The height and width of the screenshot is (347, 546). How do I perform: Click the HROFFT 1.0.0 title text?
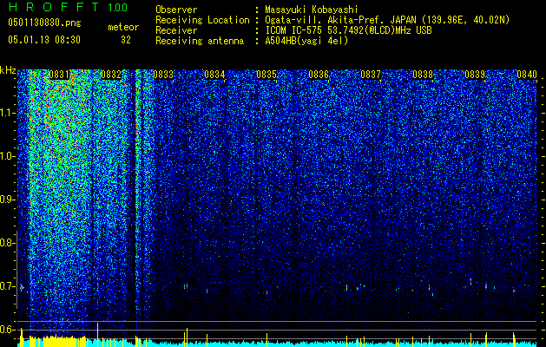tap(68, 7)
